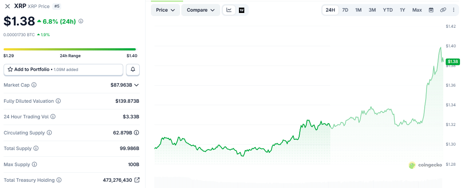Show Total Treasury Holding info tooltip
This screenshot has width=464, height=188.
coord(59,180)
